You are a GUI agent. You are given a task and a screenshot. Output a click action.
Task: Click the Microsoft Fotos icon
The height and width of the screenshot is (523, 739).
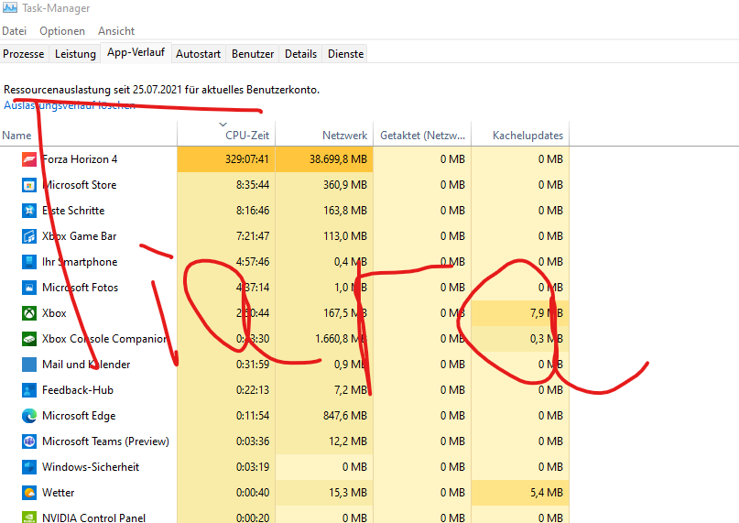(29, 288)
